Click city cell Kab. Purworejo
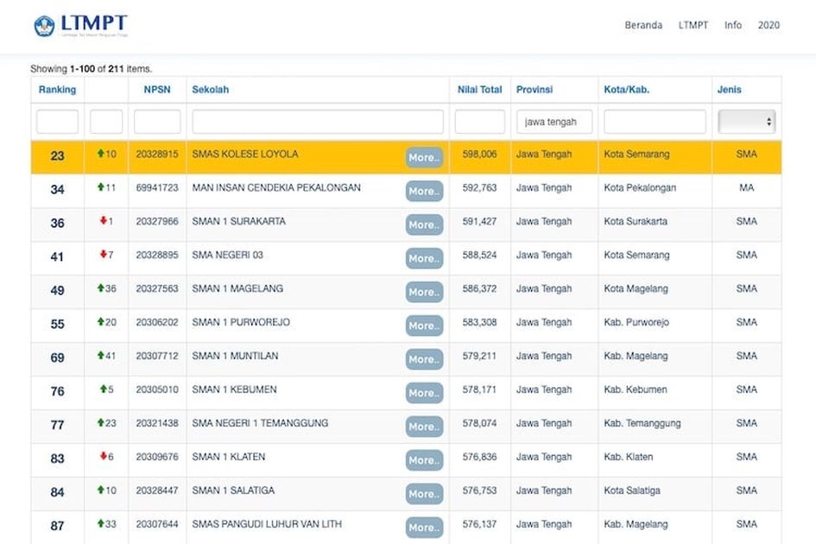The height and width of the screenshot is (544, 816). [636, 322]
